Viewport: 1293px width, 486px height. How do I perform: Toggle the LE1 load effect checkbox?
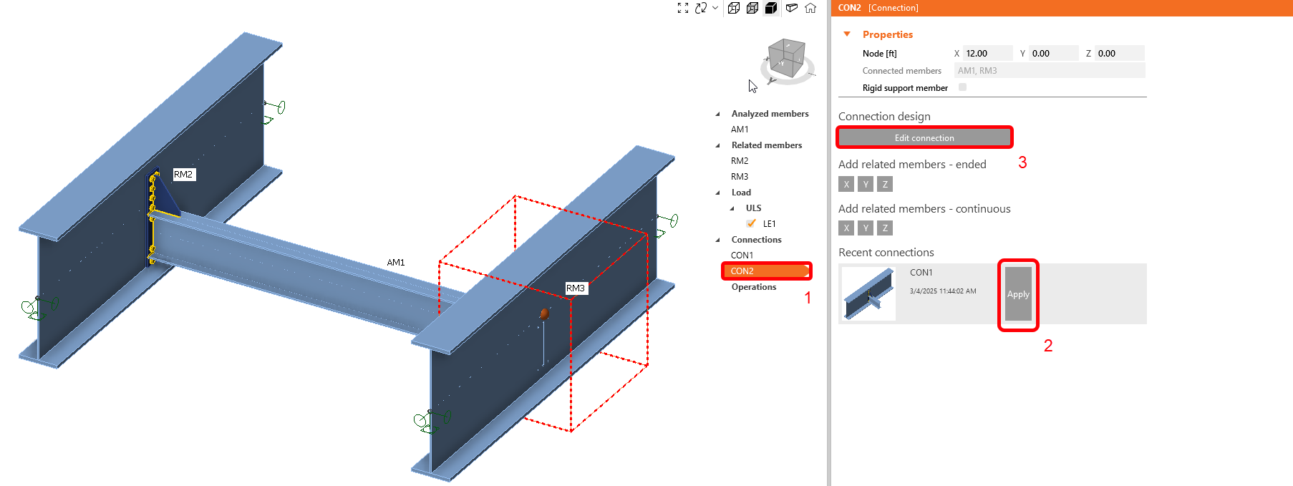(751, 223)
